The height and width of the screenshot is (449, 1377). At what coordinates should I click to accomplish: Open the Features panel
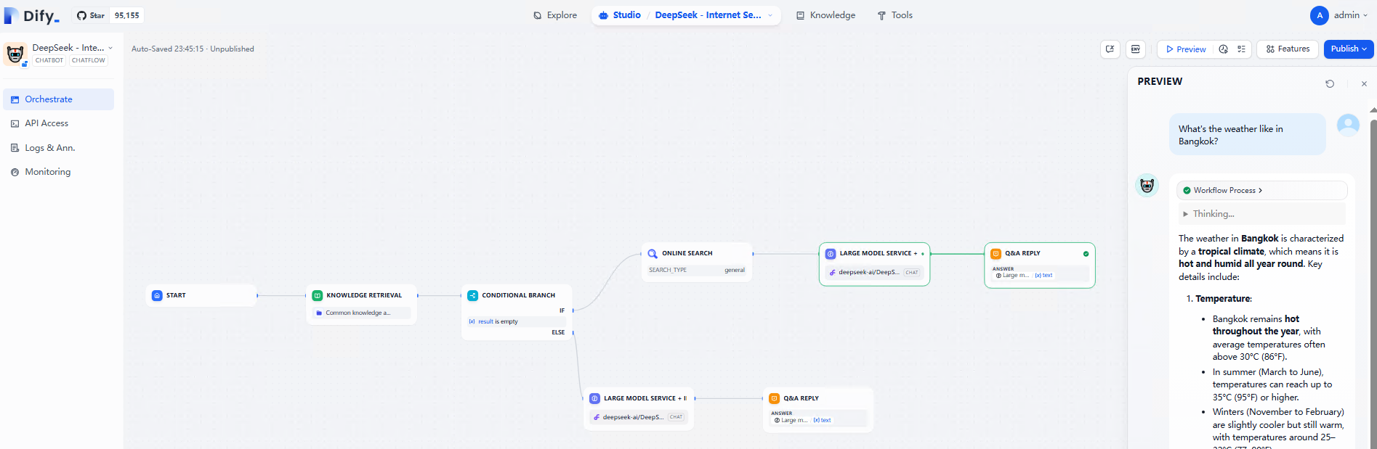click(x=1288, y=49)
